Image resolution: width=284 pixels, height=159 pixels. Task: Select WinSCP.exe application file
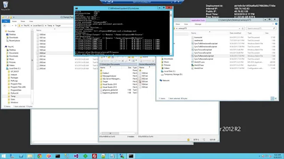click(x=199, y=65)
